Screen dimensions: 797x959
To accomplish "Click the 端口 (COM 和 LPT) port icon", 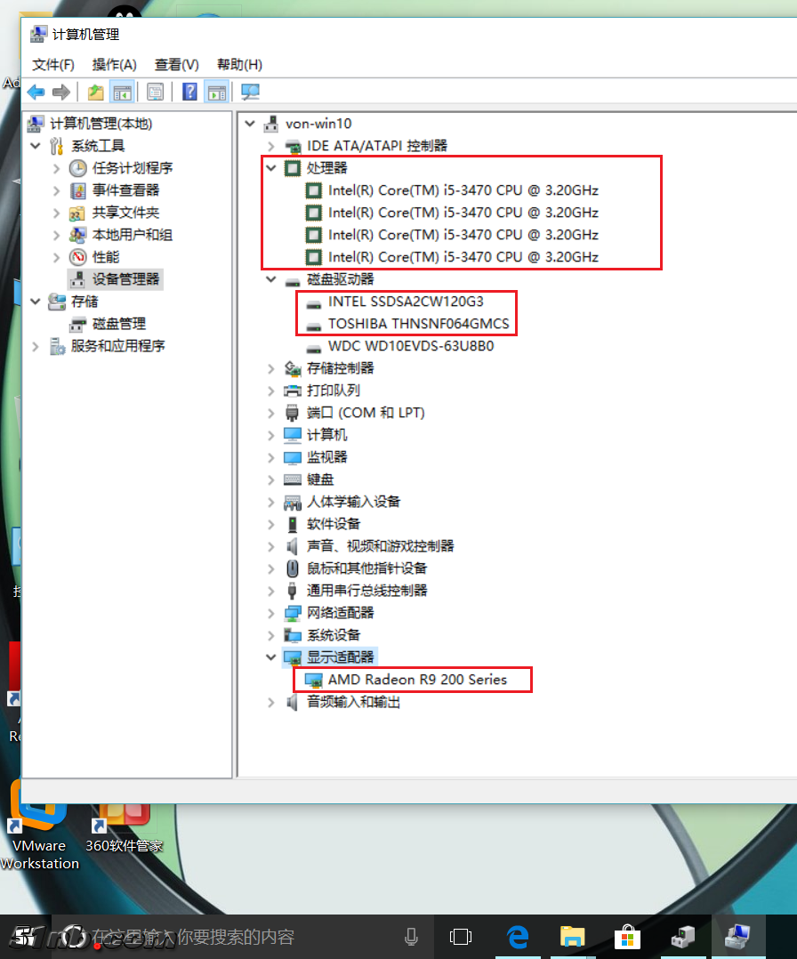I will click(x=293, y=413).
